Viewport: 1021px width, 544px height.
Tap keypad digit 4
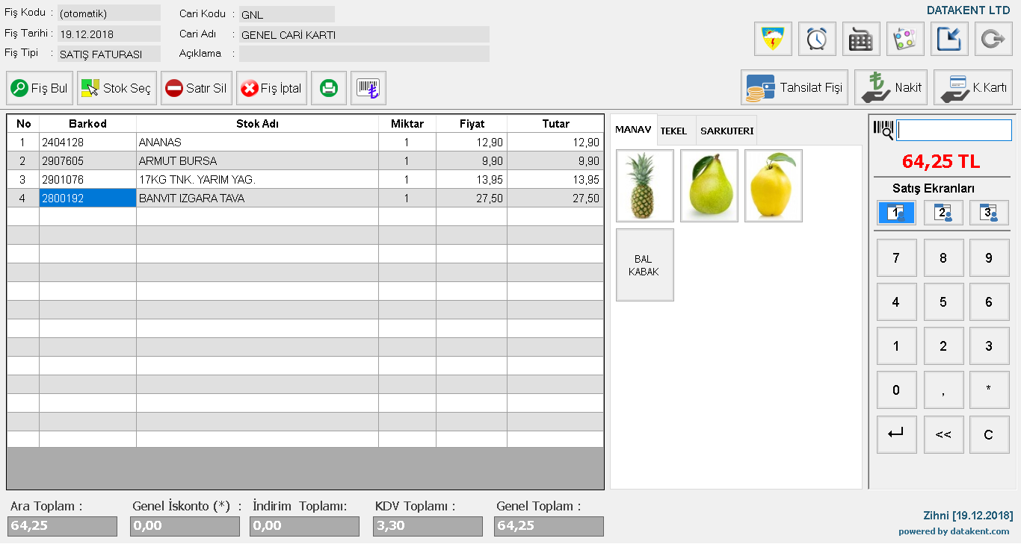[x=896, y=302]
